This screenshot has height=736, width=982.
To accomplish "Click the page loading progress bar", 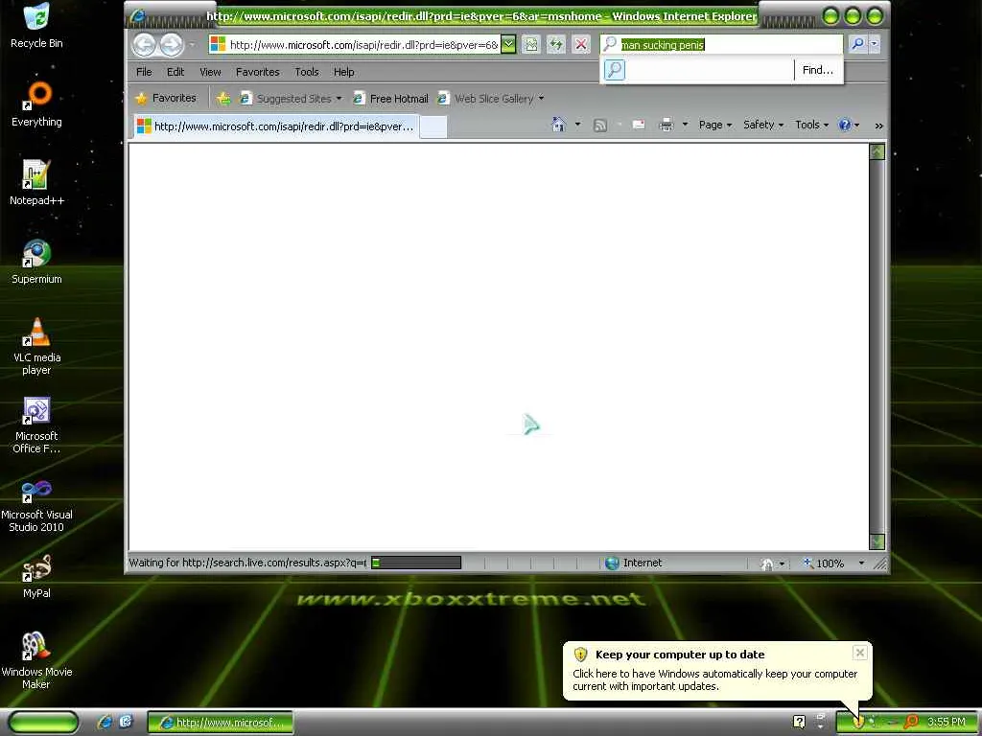I will point(416,563).
